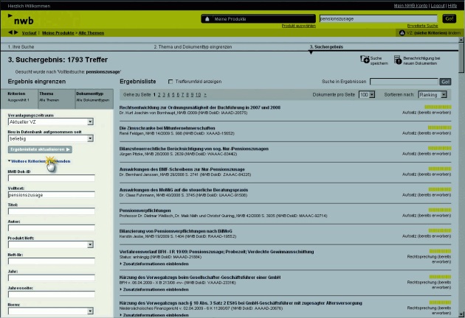
Task: Click the home icon in Meine Produkte
Action: [x=207, y=18]
